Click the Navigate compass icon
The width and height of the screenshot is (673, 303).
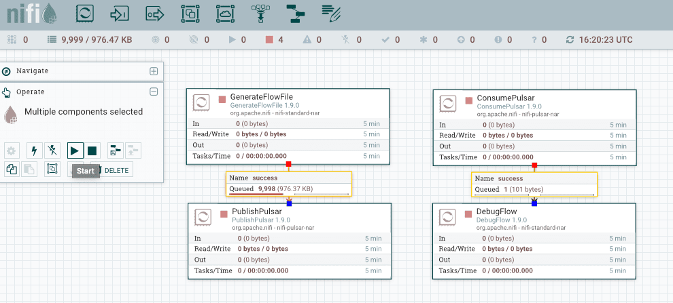[x=6, y=71]
